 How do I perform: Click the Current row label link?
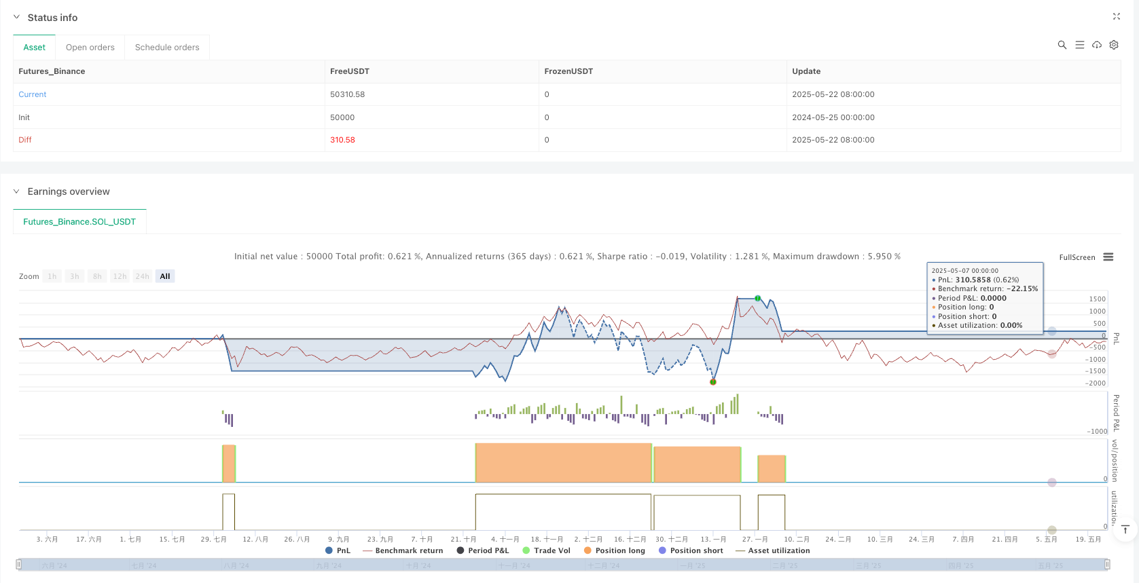(33, 94)
